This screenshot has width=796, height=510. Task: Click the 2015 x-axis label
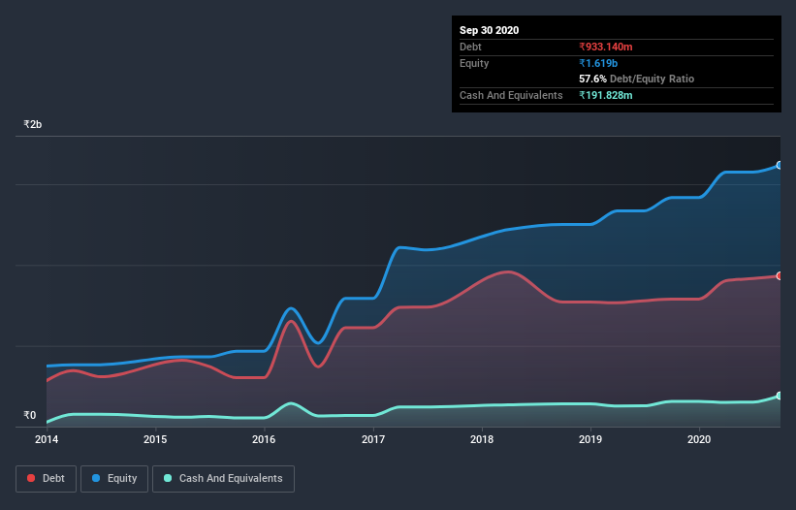coord(155,439)
